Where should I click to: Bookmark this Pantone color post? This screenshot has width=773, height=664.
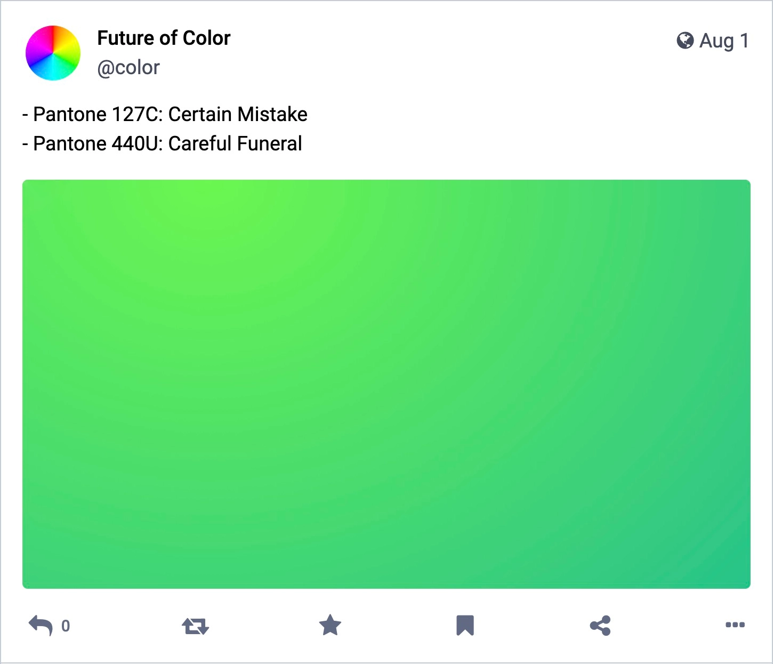click(465, 626)
